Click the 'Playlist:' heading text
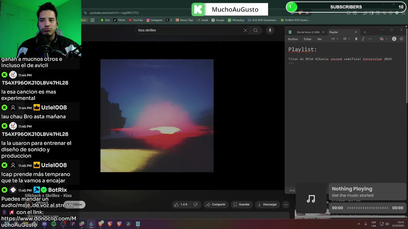 pos(302,50)
